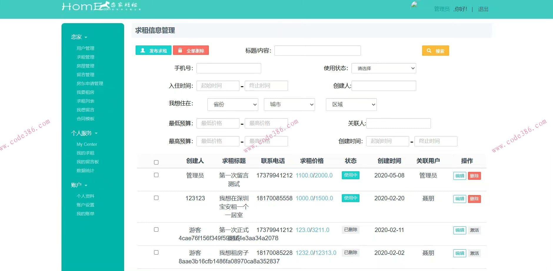This screenshot has height=271, width=553.
Task: Open 留言管理 from the sidebar
Action: click(x=85, y=74)
